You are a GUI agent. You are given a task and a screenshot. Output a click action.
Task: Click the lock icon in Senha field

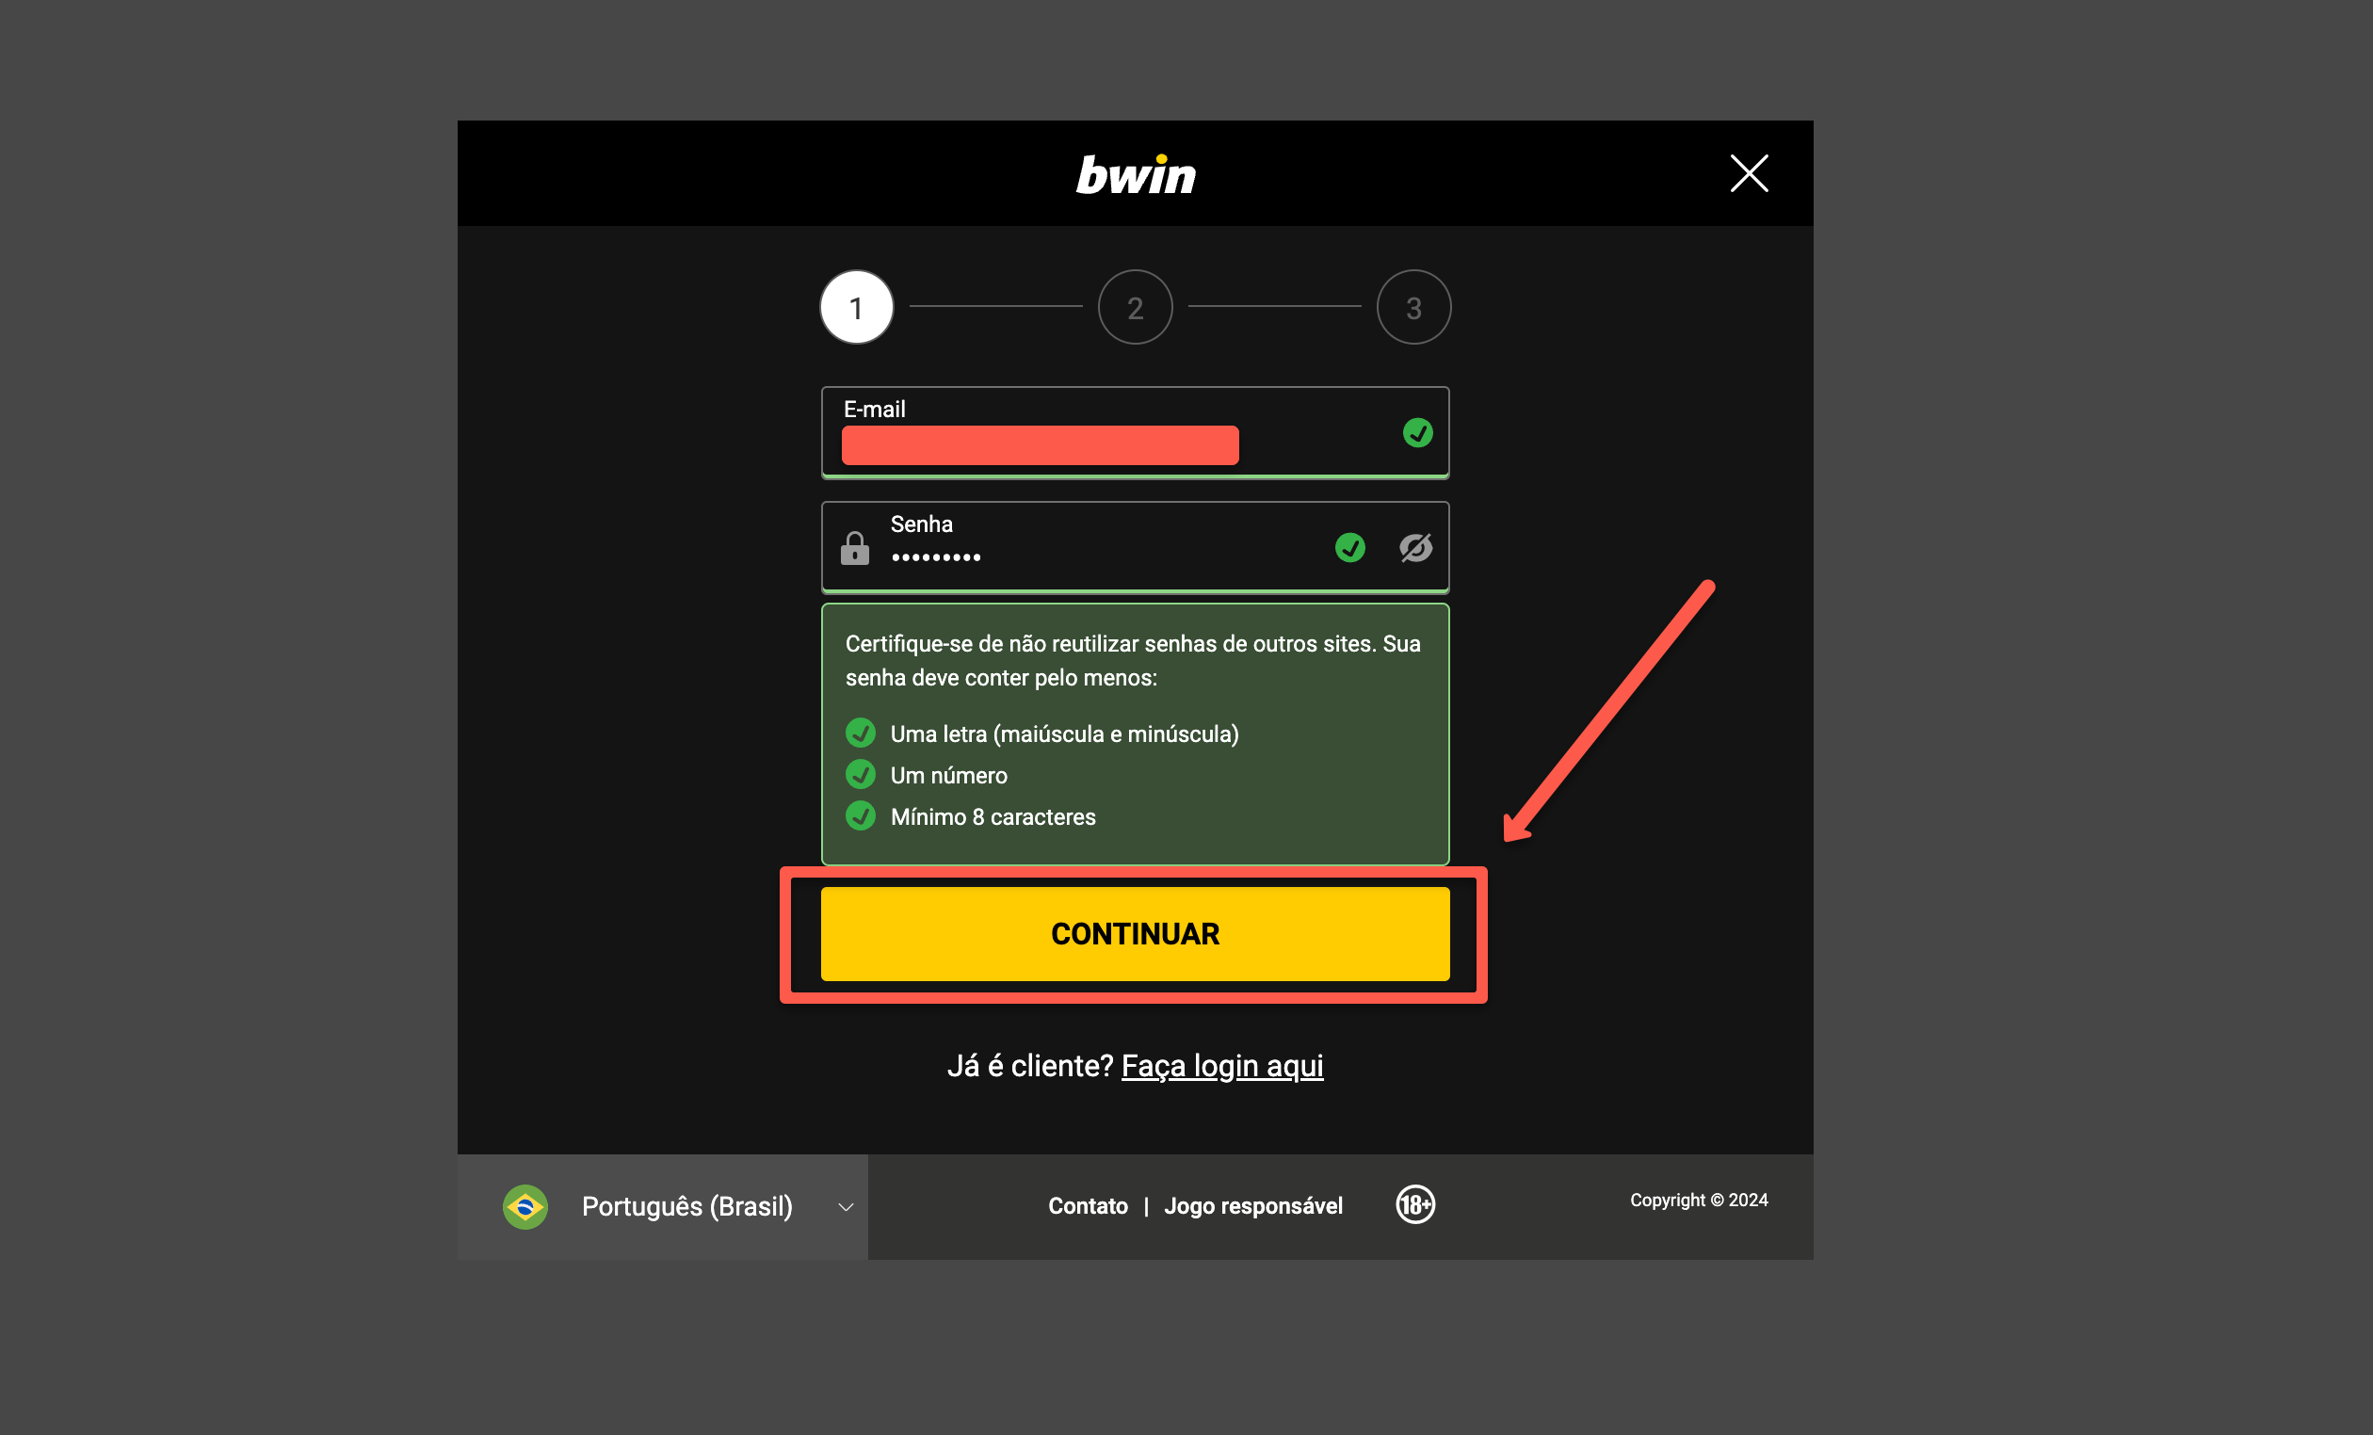click(854, 548)
